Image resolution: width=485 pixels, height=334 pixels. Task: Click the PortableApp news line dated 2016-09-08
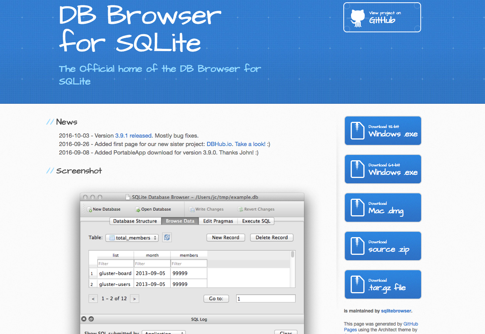click(x=159, y=153)
